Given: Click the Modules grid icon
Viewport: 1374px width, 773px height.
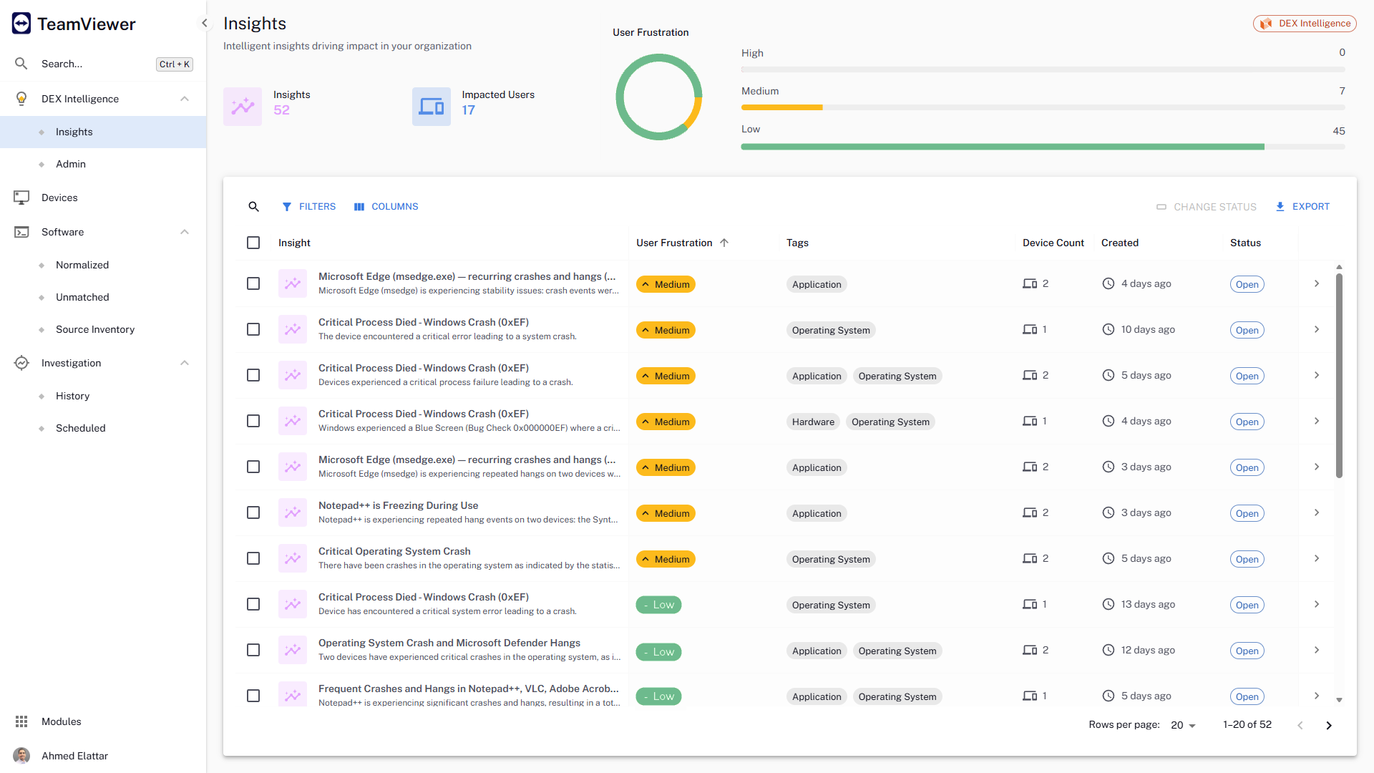Looking at the screenshot, I should [x=21, y=721].
